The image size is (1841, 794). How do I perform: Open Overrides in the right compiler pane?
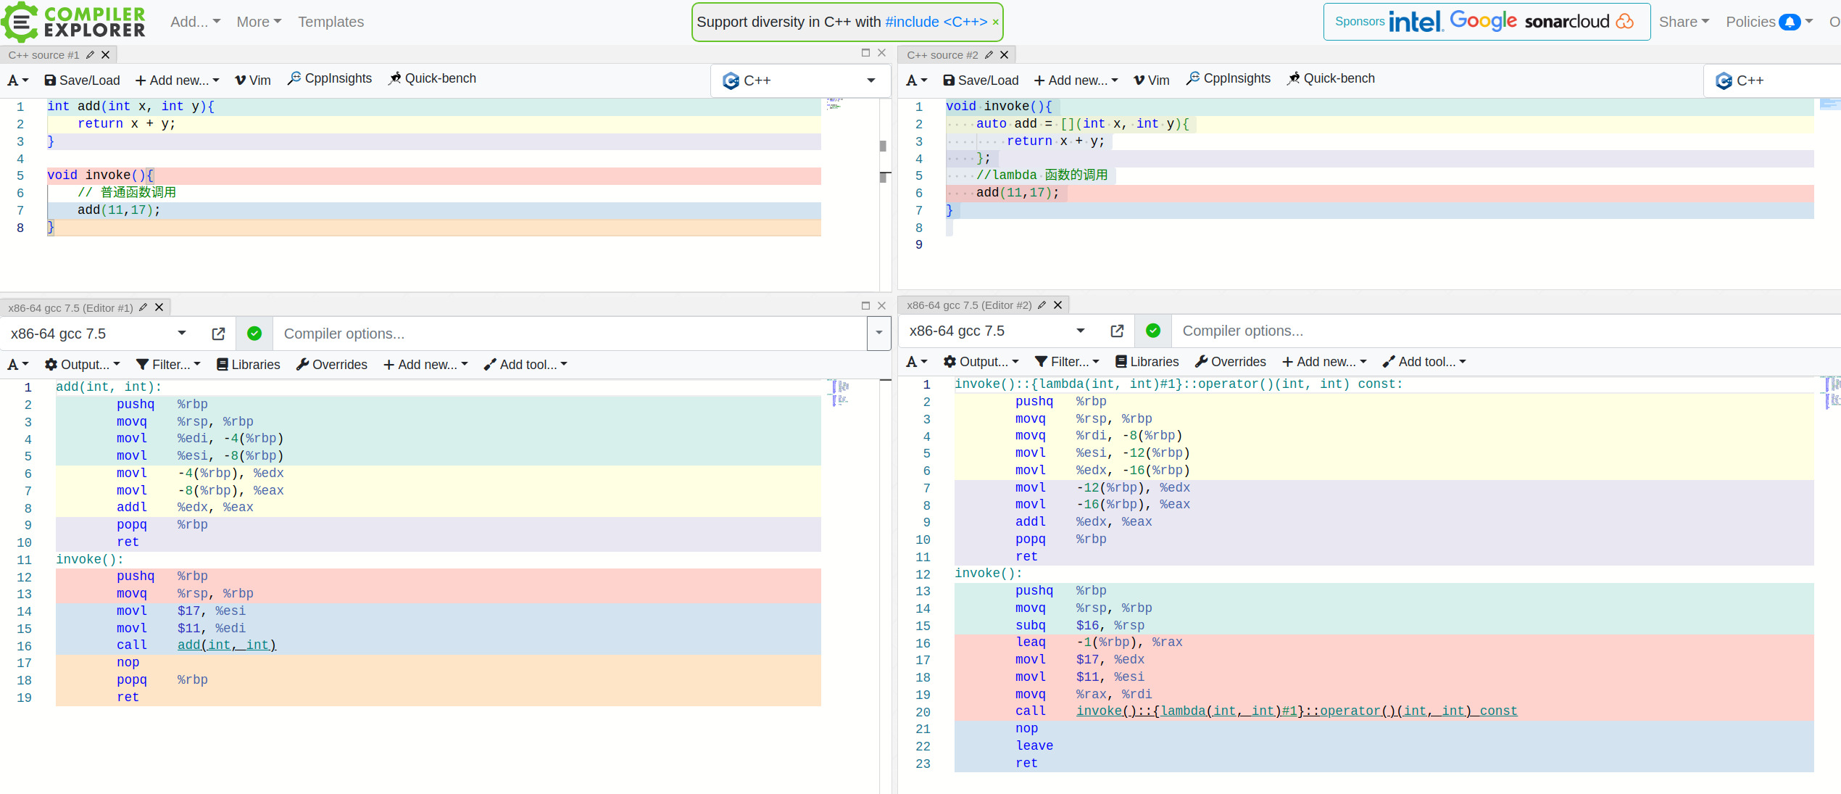coord(1231,362)
